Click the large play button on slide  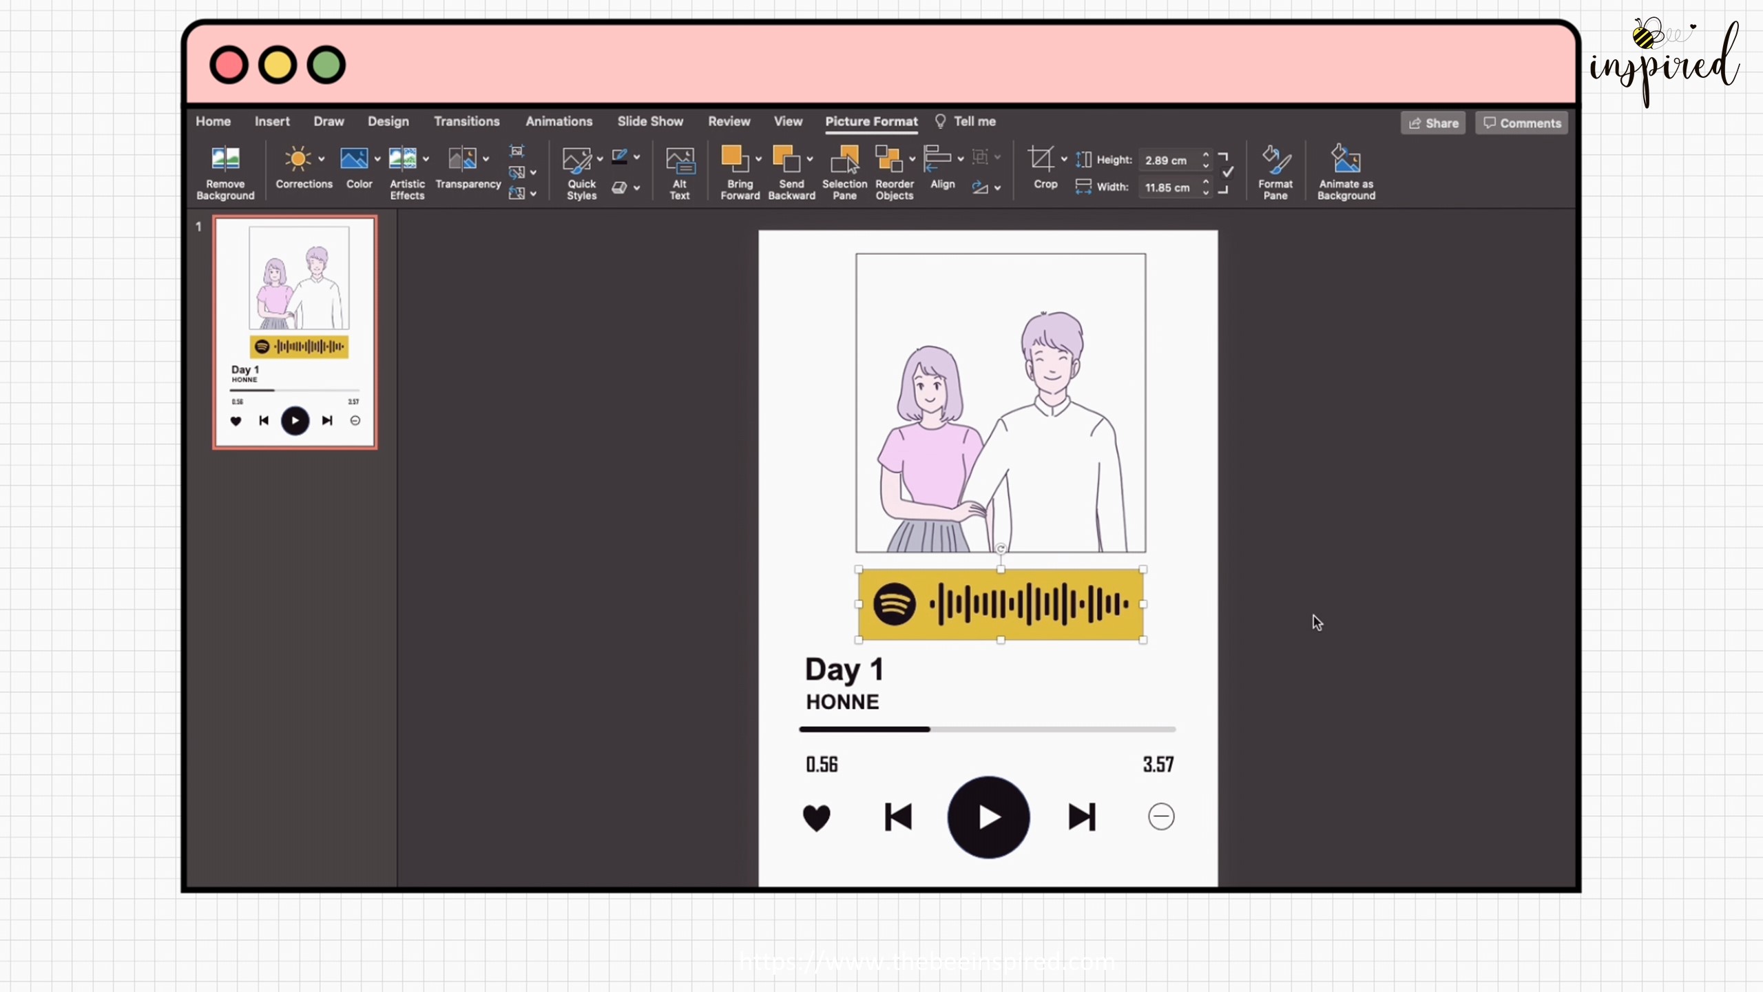coord(988,818)
